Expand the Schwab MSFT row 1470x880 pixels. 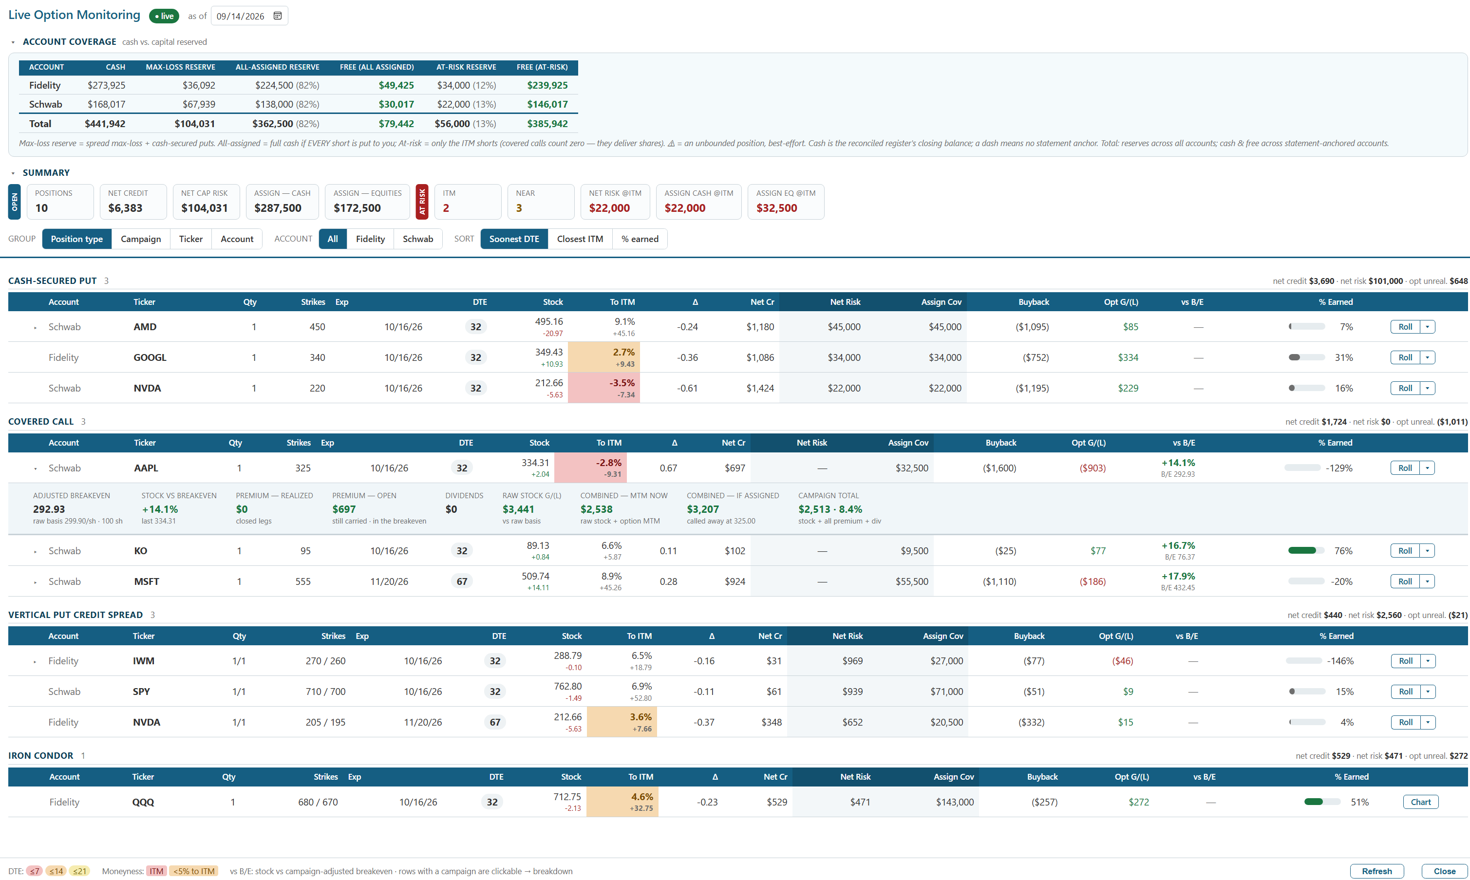click(x=36, y=582)
